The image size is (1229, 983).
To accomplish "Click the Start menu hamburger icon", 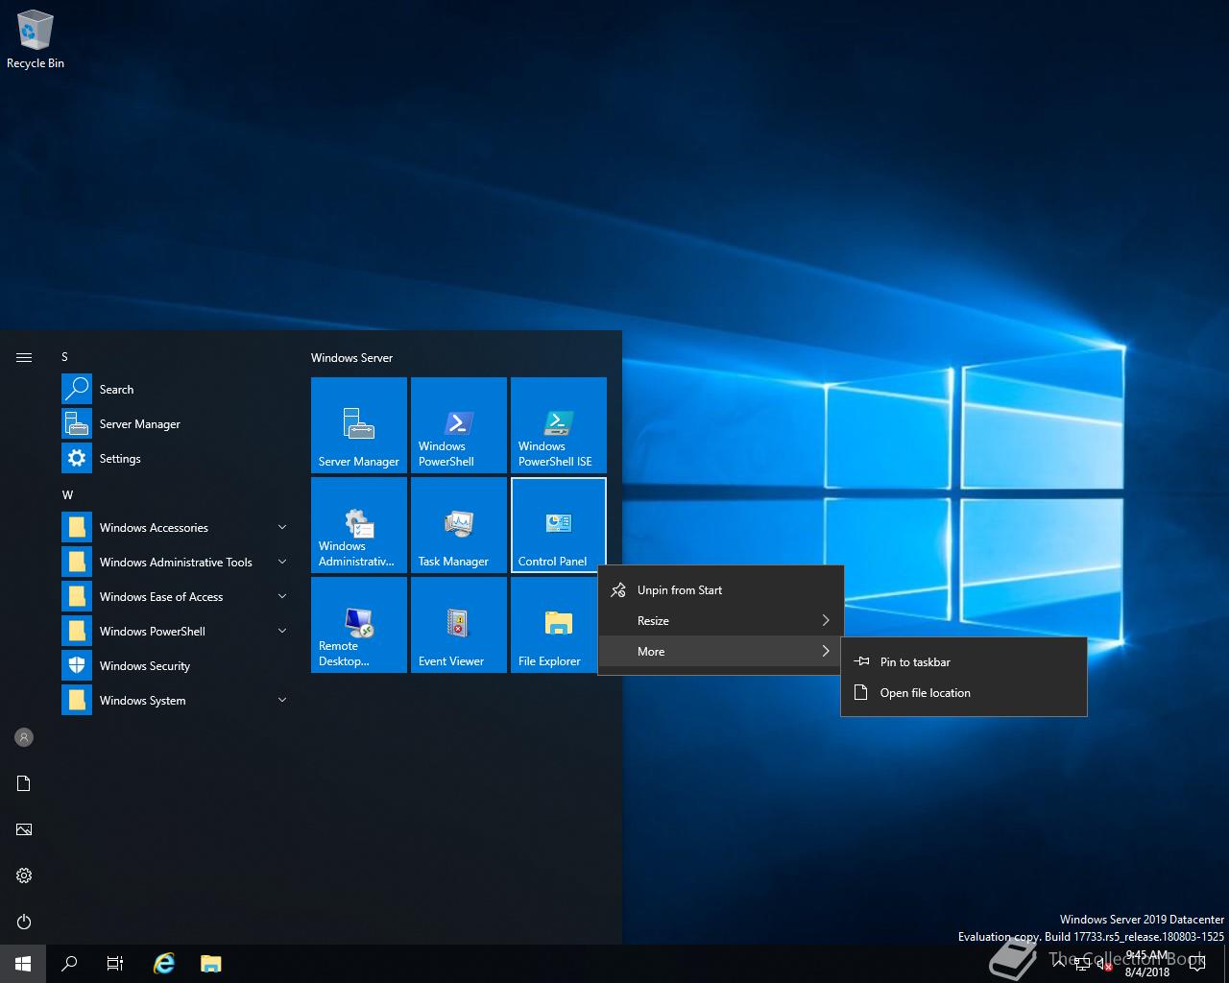I will (24, 358).
